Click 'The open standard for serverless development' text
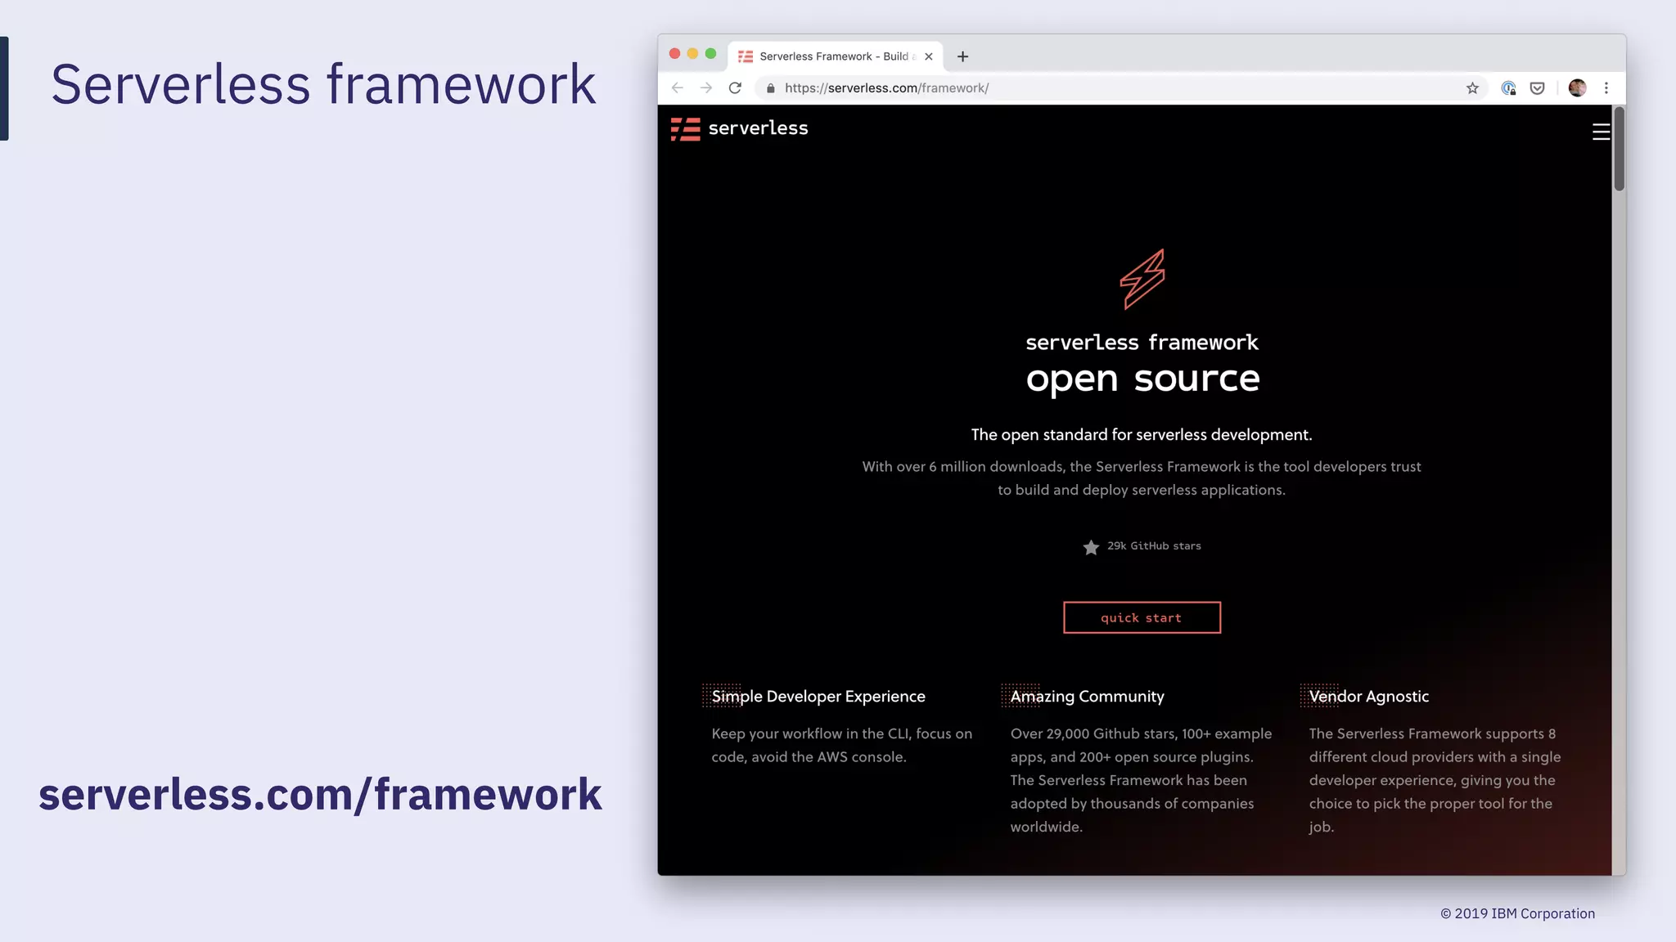The height and width of the screenshot is (942, 1676). (x=1142, y=435)
